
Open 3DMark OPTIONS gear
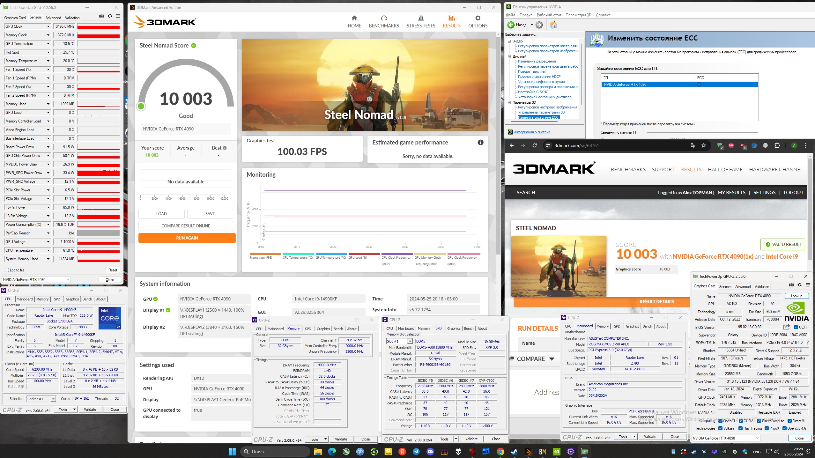click(x=478, y=18)
